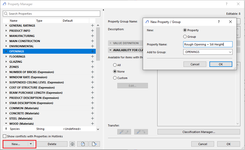Screen dimensions: 245x150
Task: Confirm new property with dialog OK
Action: 221,64
